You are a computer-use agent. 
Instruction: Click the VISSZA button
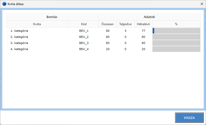[189, 118]
